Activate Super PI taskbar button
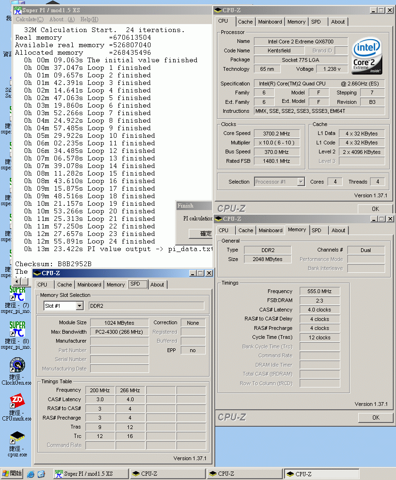The width and height of the screenshot is (396, 480). 91,473
